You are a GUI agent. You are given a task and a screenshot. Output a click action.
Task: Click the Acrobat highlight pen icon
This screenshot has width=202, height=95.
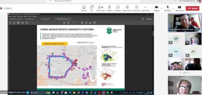click(x=86, y=23)
